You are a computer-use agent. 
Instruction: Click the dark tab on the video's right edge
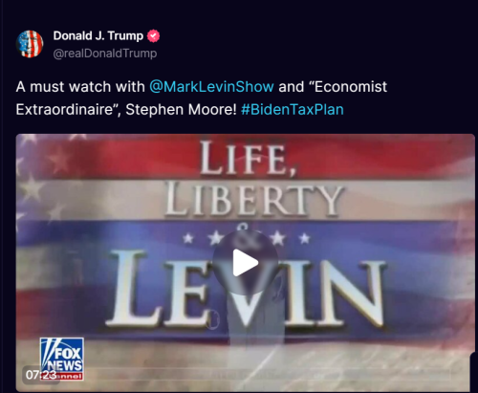coord(473,372)
